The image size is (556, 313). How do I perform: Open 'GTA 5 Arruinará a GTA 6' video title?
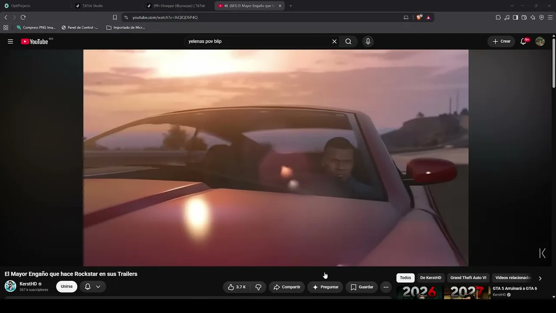pyautogui.click(x=515, y=288)
